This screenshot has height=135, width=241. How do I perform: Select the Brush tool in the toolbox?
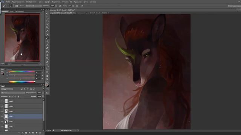click(x=47, y=38)
